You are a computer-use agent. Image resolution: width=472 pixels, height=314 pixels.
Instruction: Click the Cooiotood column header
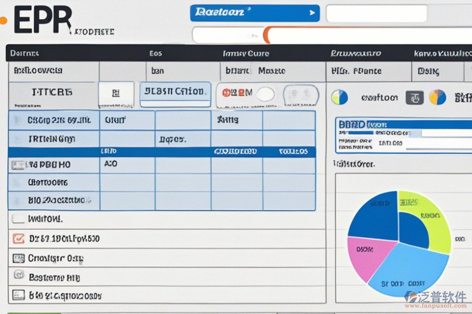(x=235, y=151)
